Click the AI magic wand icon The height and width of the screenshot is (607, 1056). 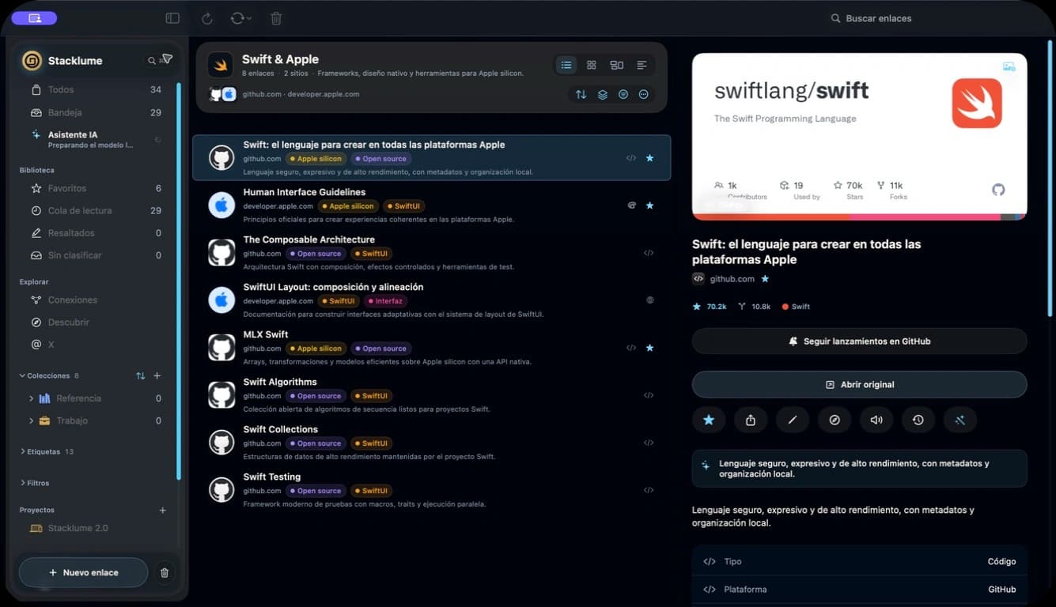pyautogui.click(x=960, y=420)
